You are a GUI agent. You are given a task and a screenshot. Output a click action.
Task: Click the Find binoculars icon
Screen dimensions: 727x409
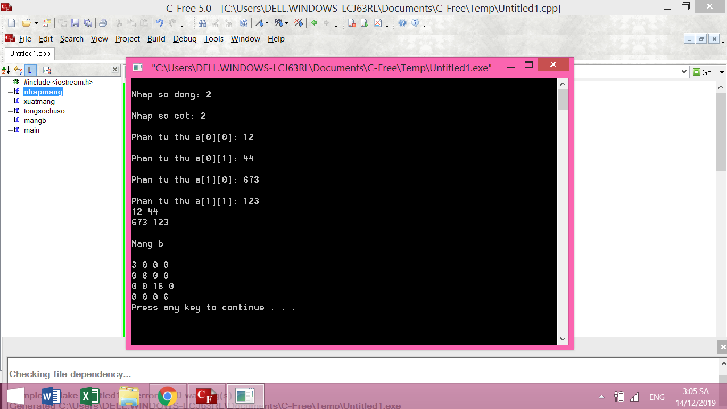pyautogui.click(x=202, y=23)
